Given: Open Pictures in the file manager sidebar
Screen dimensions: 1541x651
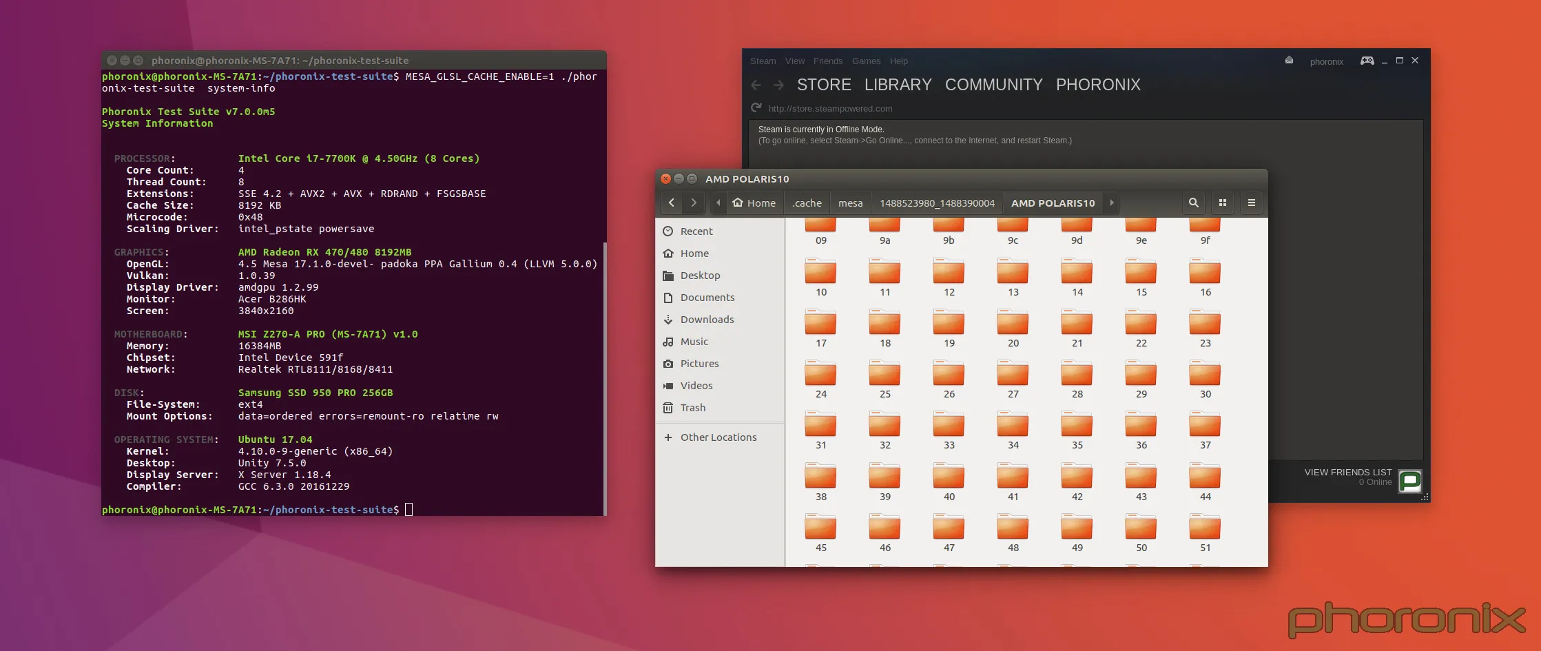Looking at the screenshot, I should point(720,364).
